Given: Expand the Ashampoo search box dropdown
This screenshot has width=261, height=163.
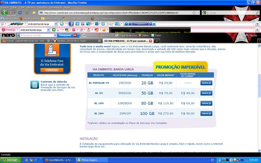Looking at the screenshot, I should (56, 24).
